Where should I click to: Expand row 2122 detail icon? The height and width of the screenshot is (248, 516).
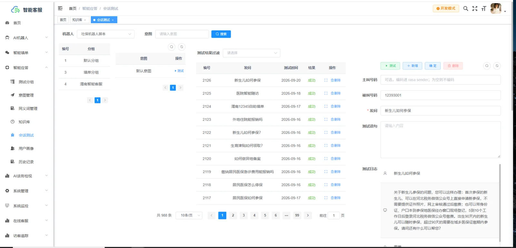(326, 132)
